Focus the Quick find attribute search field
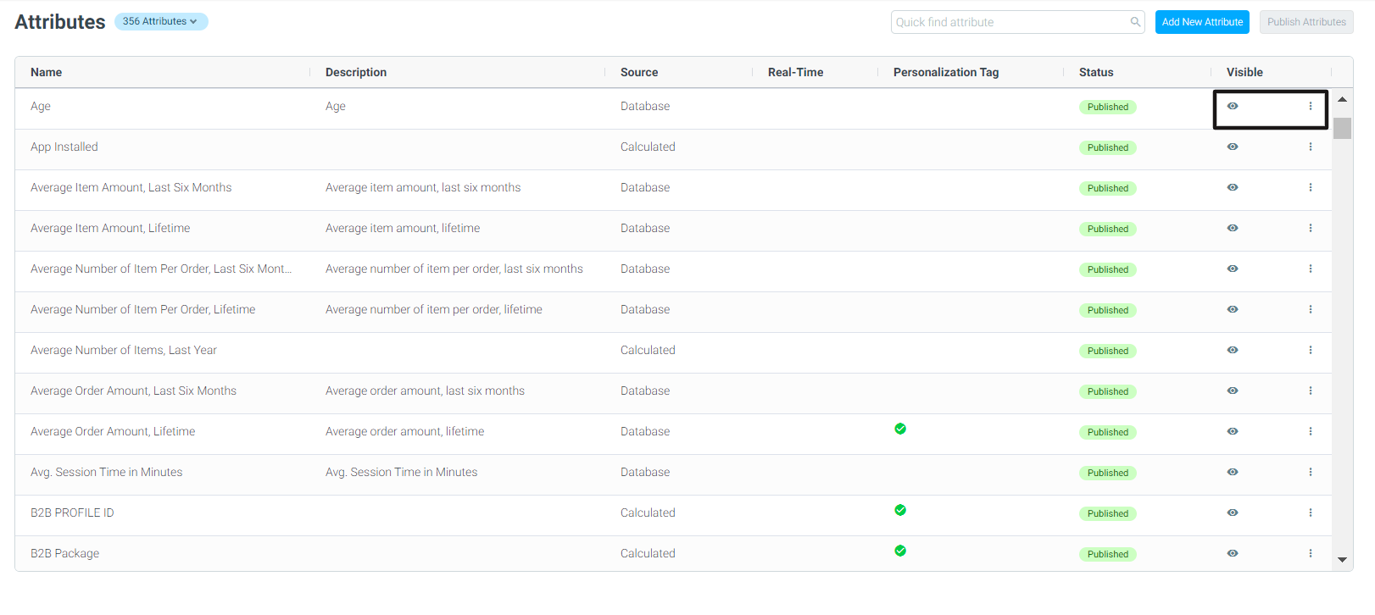 [1017, 22]
